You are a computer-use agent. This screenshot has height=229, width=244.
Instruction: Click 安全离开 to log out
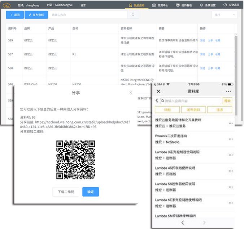coord(231,5)
